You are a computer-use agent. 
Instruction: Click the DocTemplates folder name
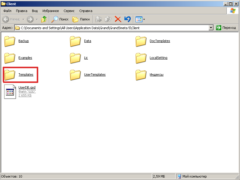coord(160,41)
